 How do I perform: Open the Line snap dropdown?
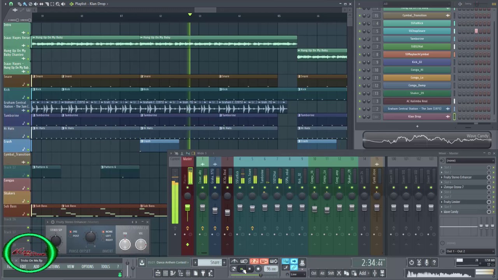click(298, 274)
